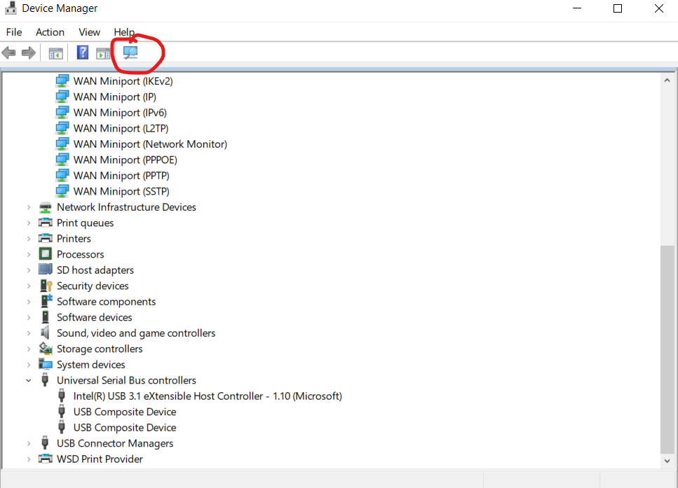This screenshot has width=678, height=488.
Task: Maximize the Device Manager window
Action: pyautogui.click(x=618, y=8)
